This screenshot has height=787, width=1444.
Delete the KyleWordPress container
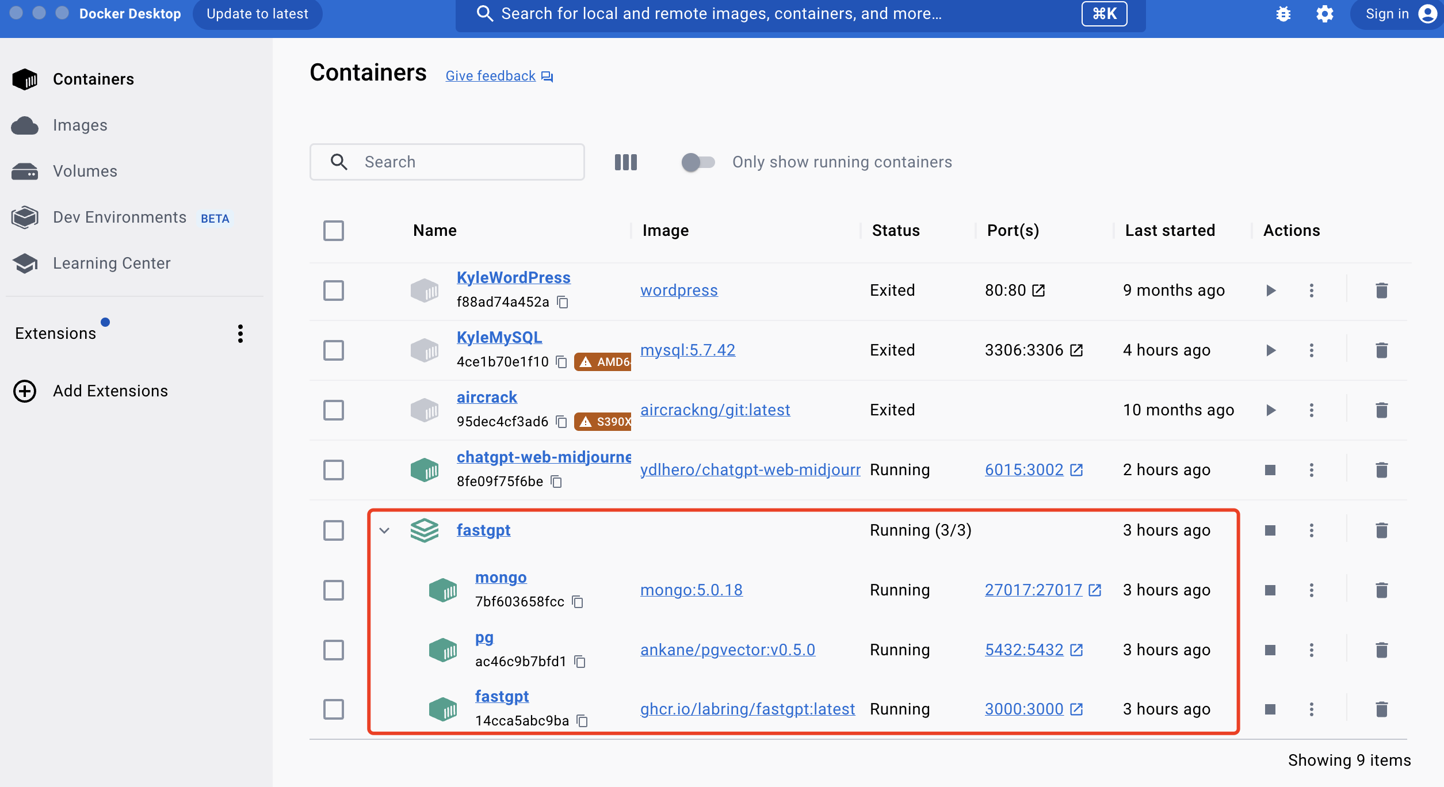tap(1381, 291)
